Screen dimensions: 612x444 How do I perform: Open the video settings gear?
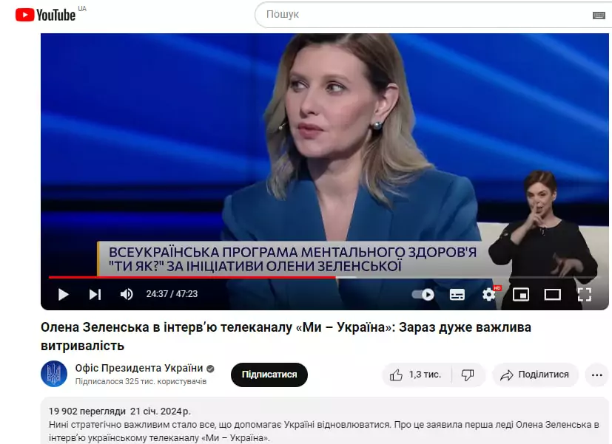click(x=488, y=294)
